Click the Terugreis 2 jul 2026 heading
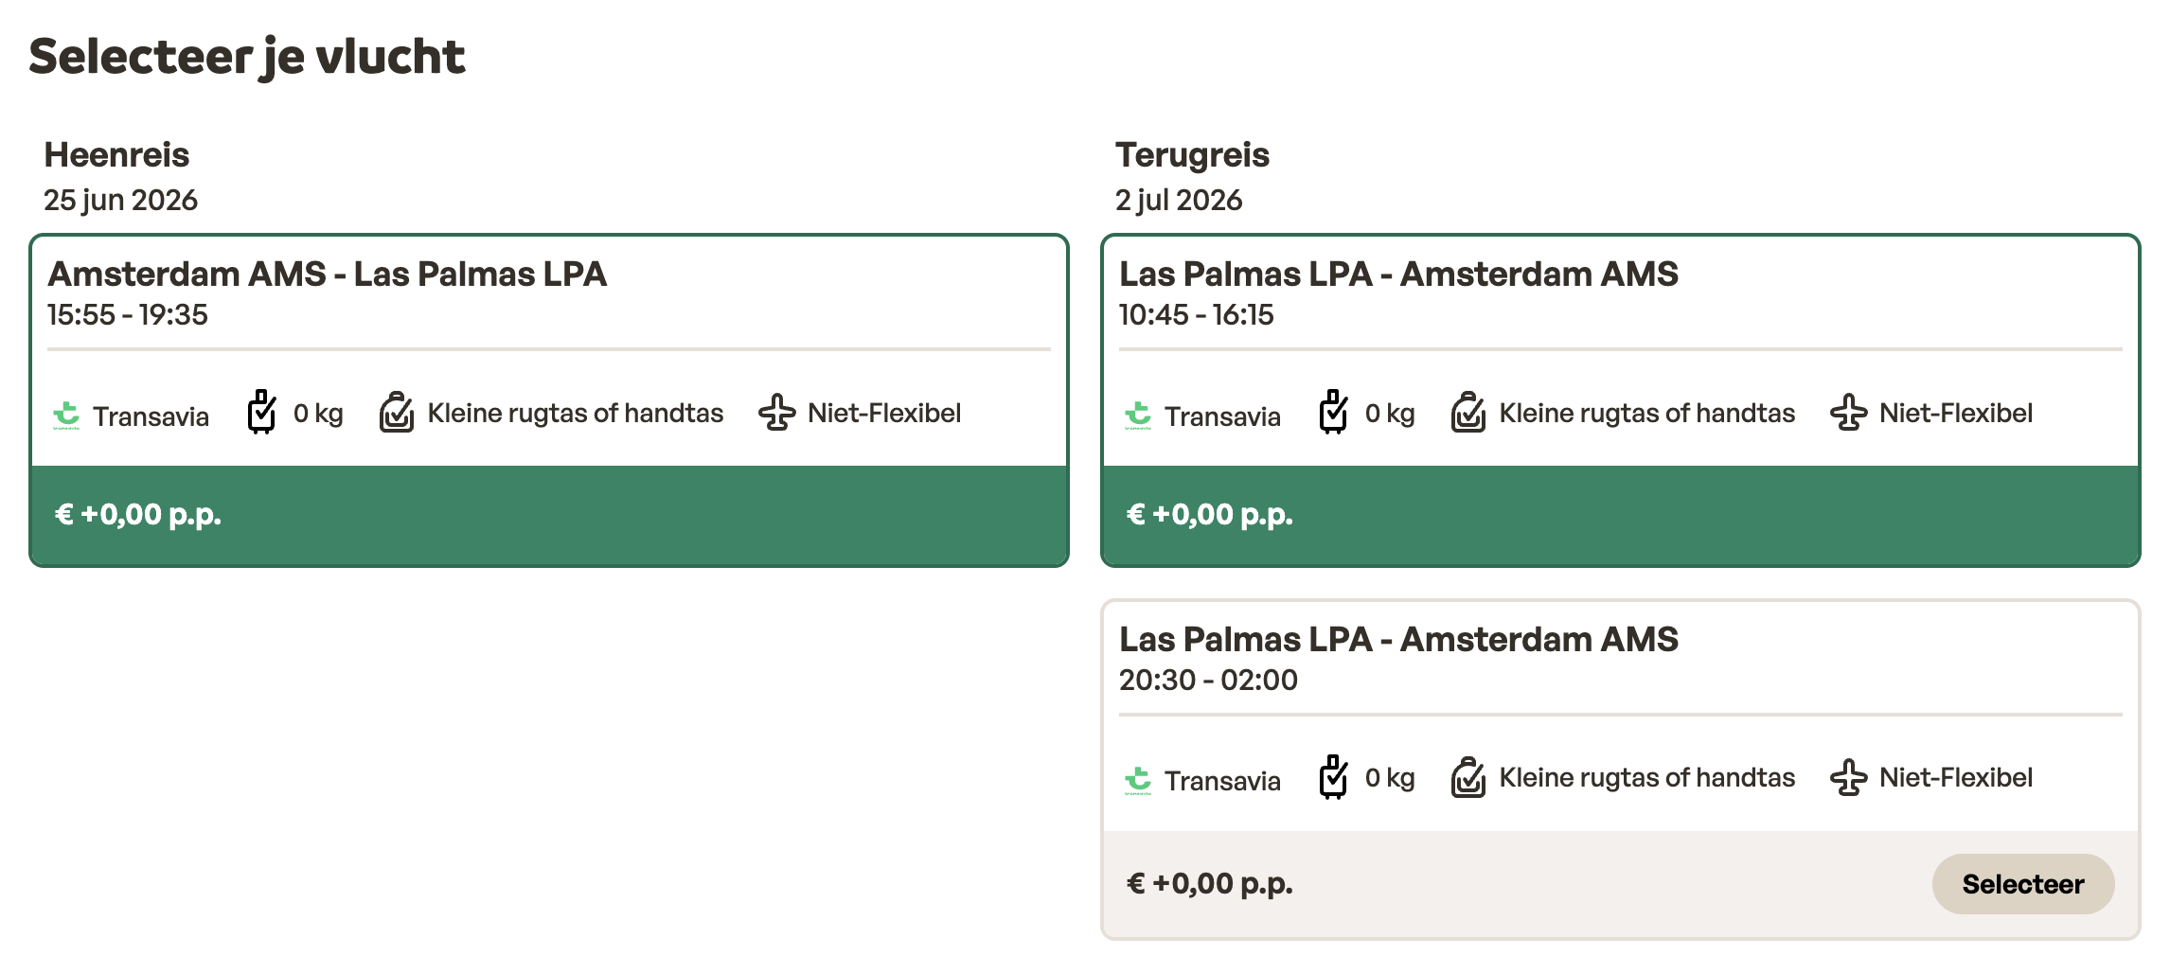2170x956 pixels. point(1192,176)
